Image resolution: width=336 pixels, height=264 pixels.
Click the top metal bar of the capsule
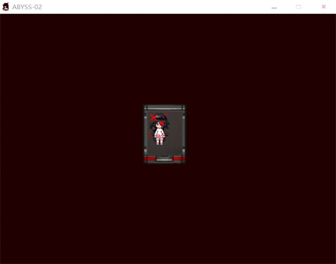pyautogui.click(x=164, y=107)
